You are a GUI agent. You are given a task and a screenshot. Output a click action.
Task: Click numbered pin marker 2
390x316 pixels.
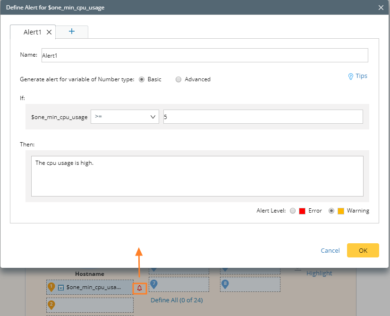point(51,305)
